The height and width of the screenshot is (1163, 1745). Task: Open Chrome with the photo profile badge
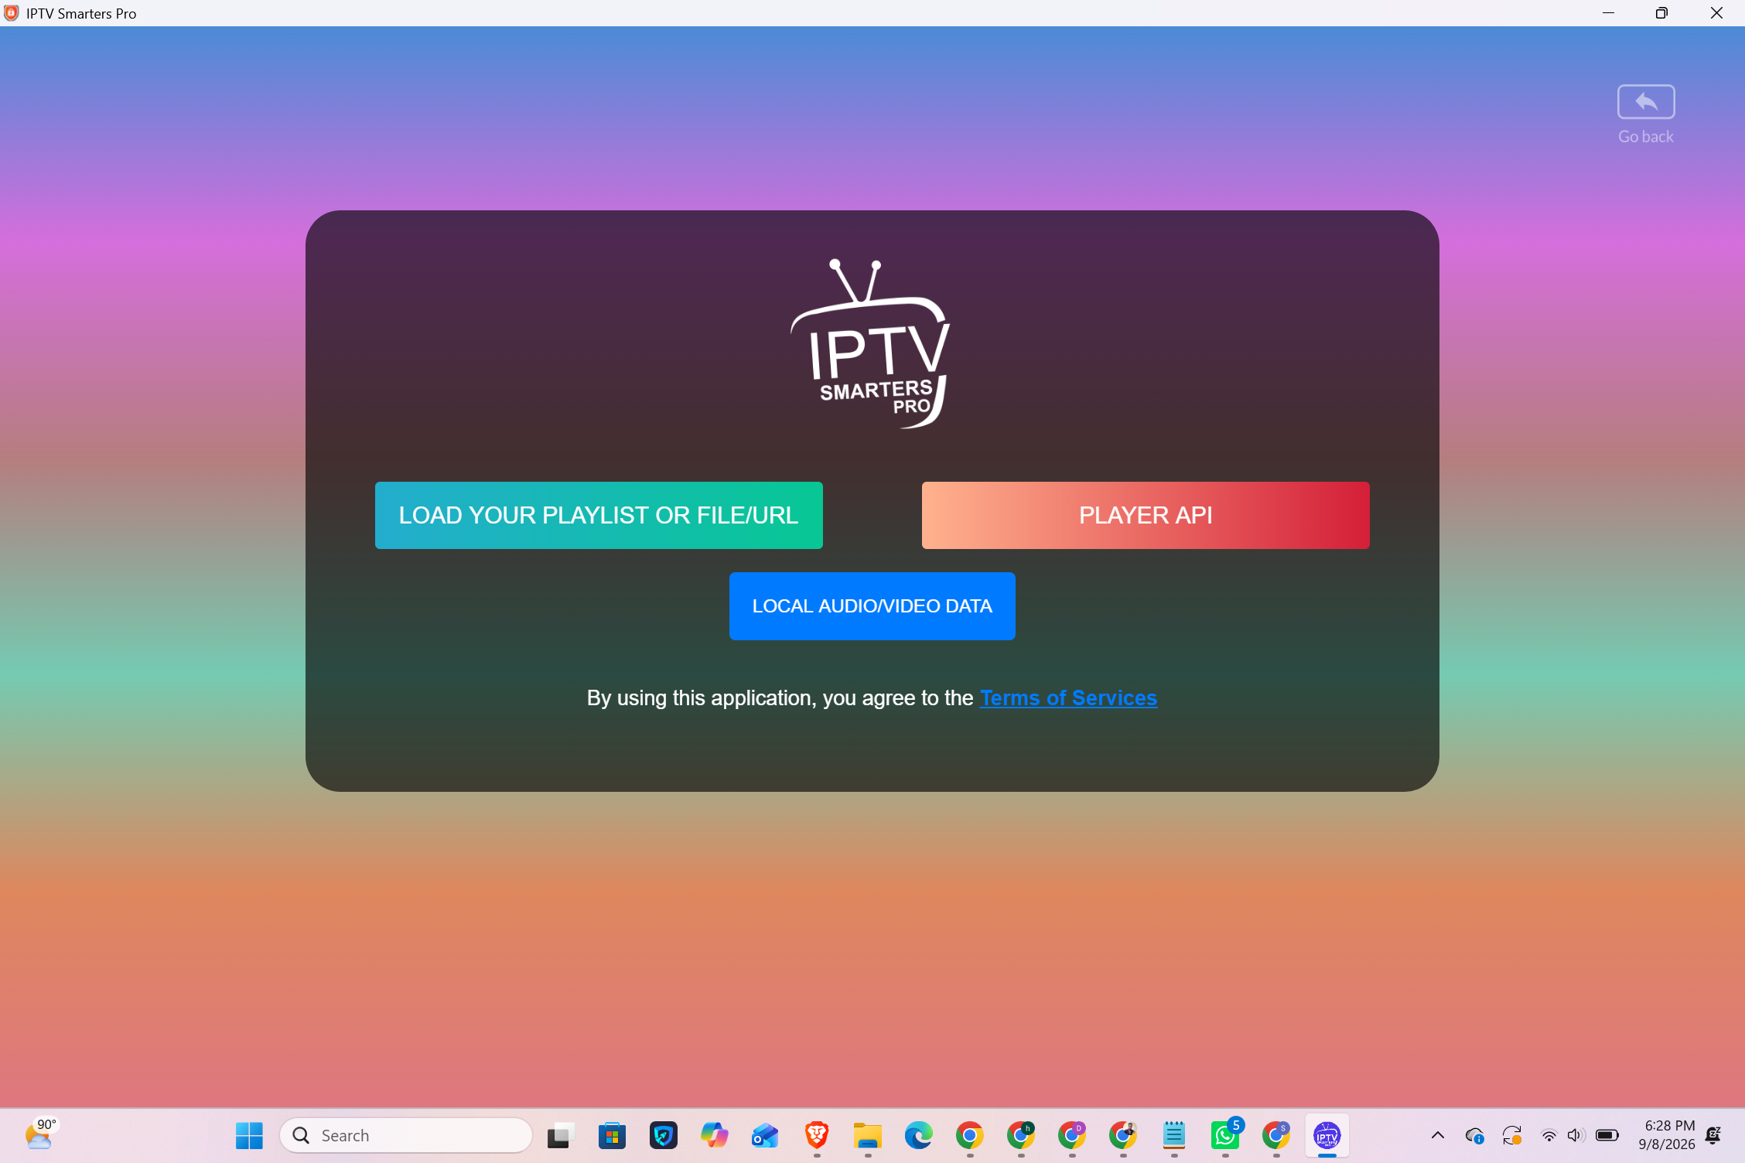click(x=1123, y=1135)
